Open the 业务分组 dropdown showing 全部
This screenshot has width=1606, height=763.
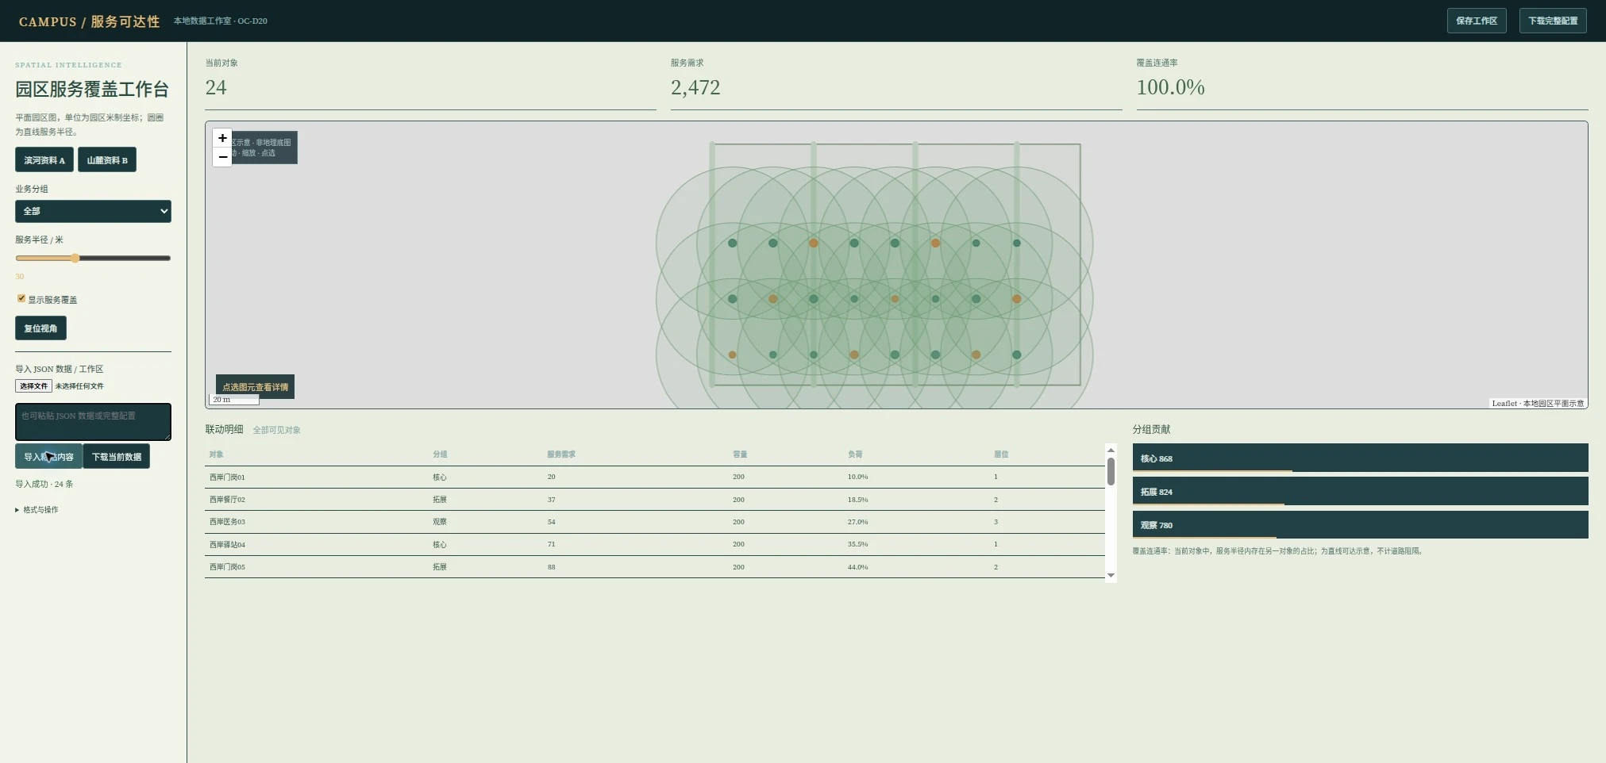point(93,211)
